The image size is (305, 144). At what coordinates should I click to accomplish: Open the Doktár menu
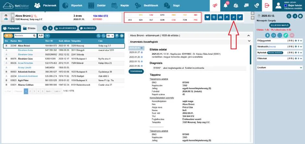pos(97,6)
